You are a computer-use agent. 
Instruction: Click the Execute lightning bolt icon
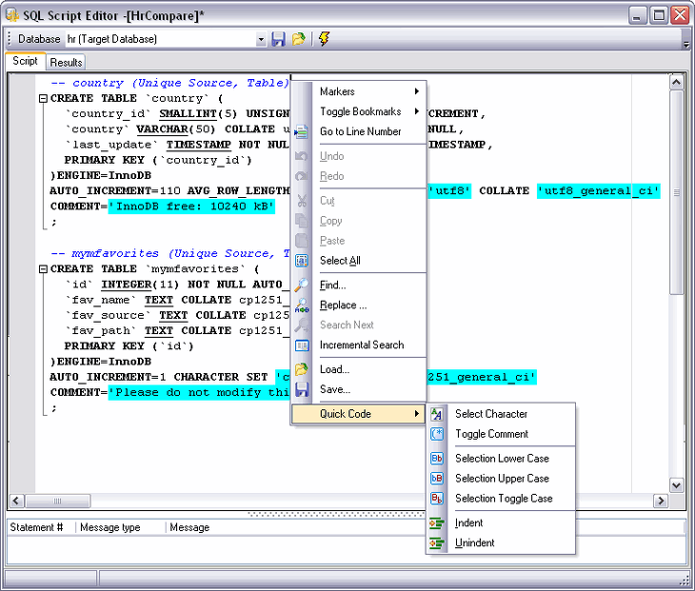[324, 38]
